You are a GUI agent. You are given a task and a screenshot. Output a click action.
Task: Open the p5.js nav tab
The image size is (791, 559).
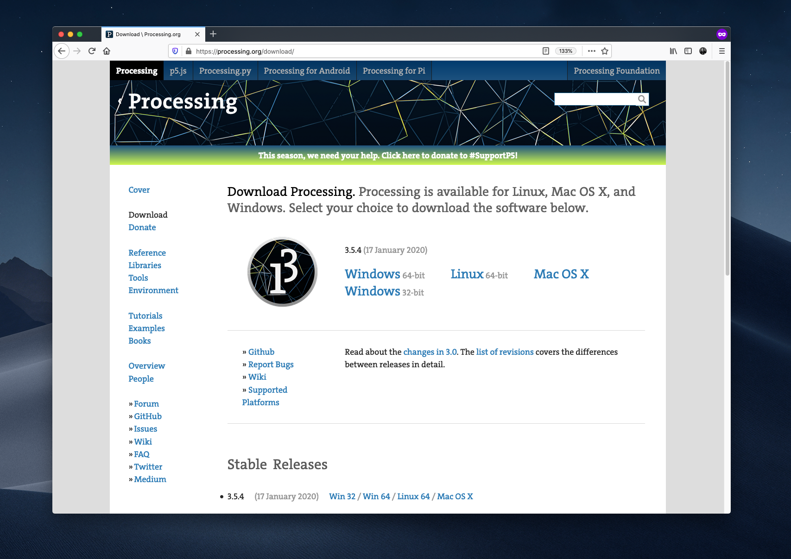tap(178, 70)
